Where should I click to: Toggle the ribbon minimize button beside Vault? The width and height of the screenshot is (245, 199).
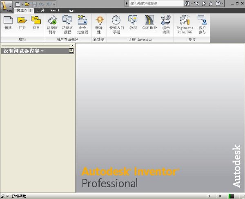tap(71, 11)
